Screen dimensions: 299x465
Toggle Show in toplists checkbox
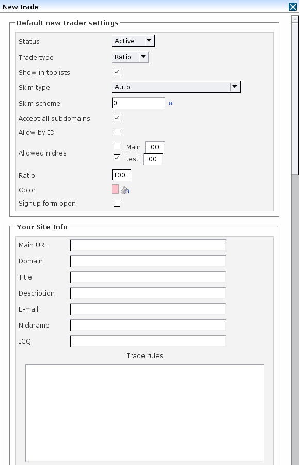click(x=117, y=72)
